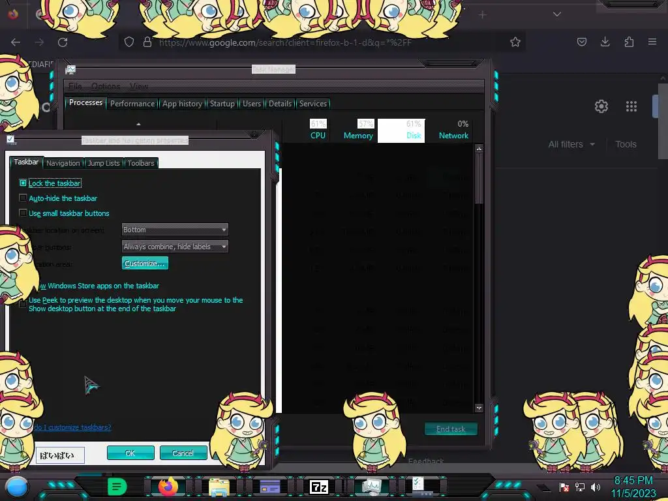Bookmark this page with the star
This screenshot has height=501, width=668.
coord(515,42)
